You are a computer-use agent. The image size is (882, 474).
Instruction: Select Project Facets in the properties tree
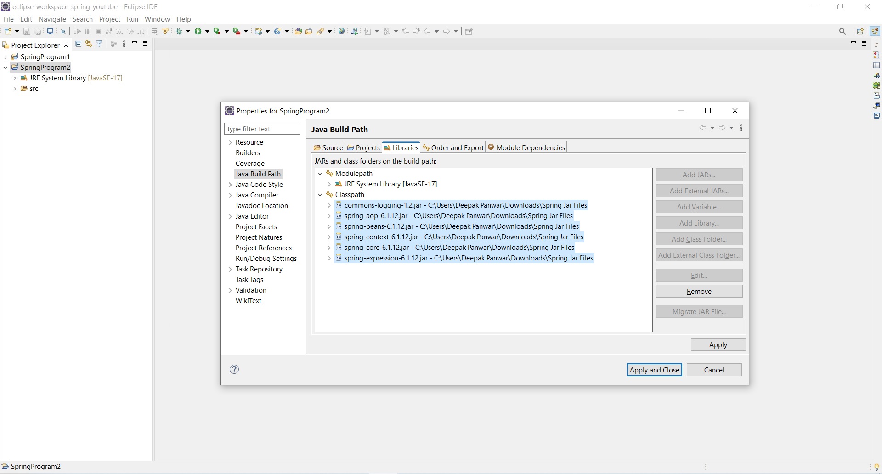point(256,227)
